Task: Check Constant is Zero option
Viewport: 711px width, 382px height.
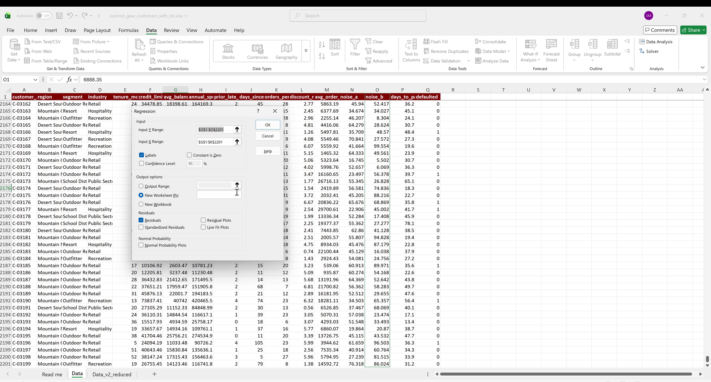Action: click(x=189, y=155)
